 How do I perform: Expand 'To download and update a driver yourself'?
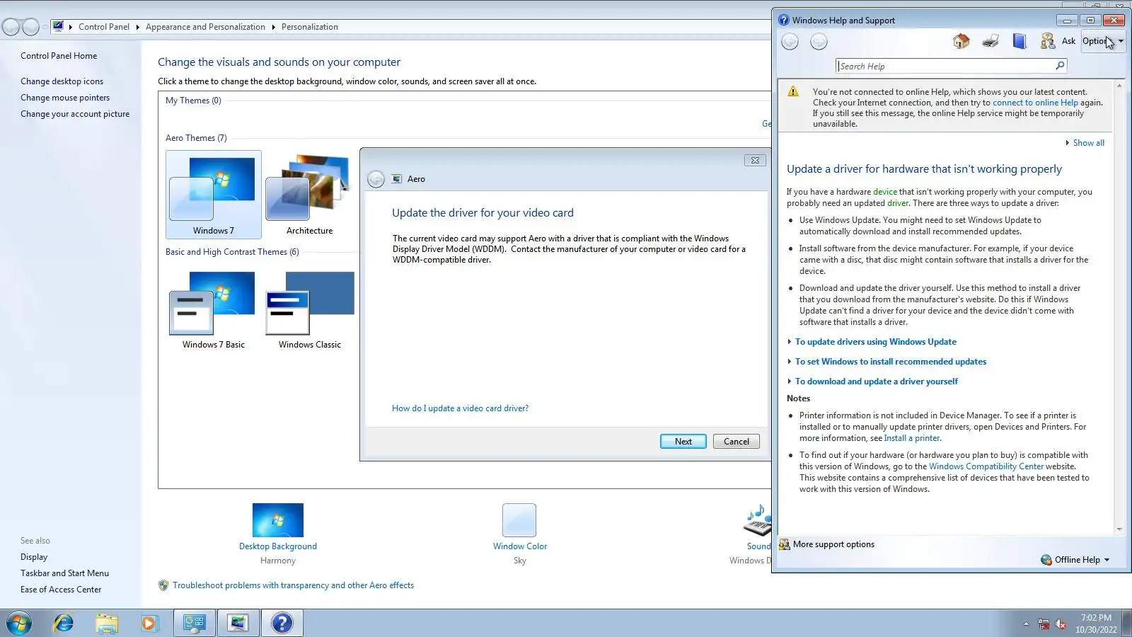point(876,381)
